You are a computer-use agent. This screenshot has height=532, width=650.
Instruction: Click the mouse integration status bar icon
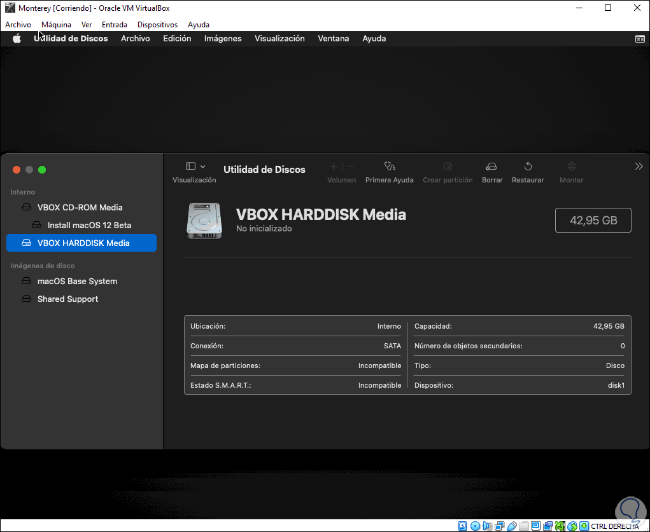(572, 526)
